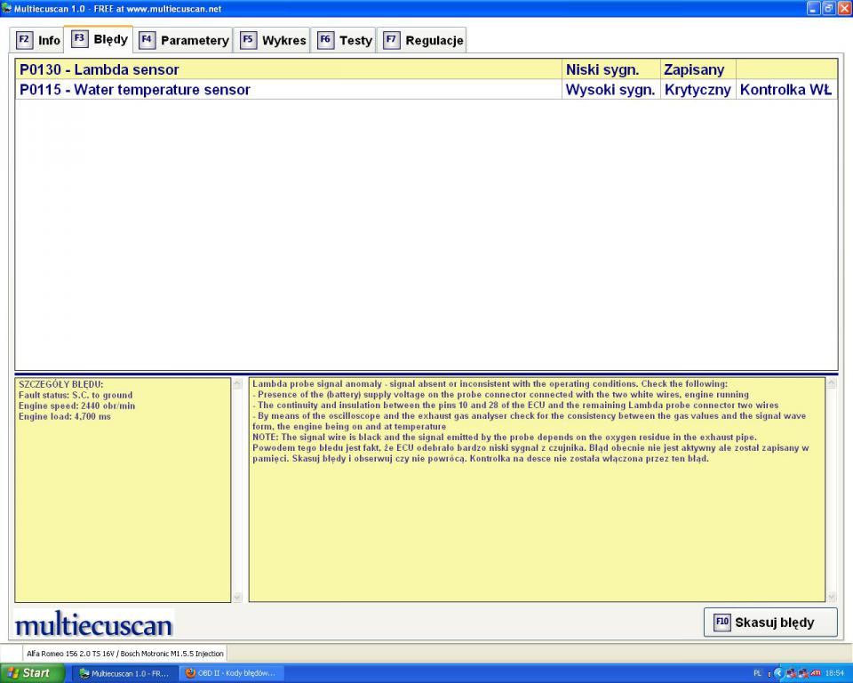Click the multiecuscan logo
This screenshot has height=683, width=853.
(93, 624)
